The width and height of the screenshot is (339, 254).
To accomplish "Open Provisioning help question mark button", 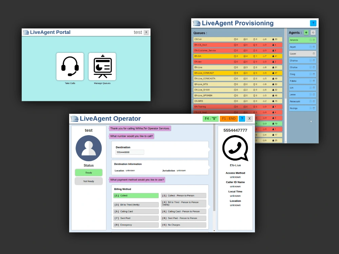I will (313, 23).
